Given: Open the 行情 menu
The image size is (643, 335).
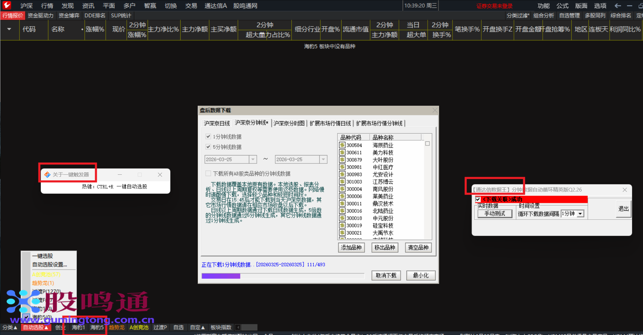Looking at the screenshot, I should (47, 6).
